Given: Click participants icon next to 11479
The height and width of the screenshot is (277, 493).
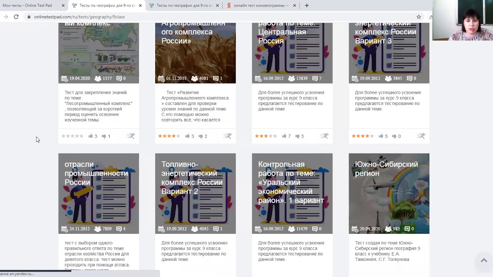Looking at the screenshot, I should pyautogui.click(x=291, y=229).
